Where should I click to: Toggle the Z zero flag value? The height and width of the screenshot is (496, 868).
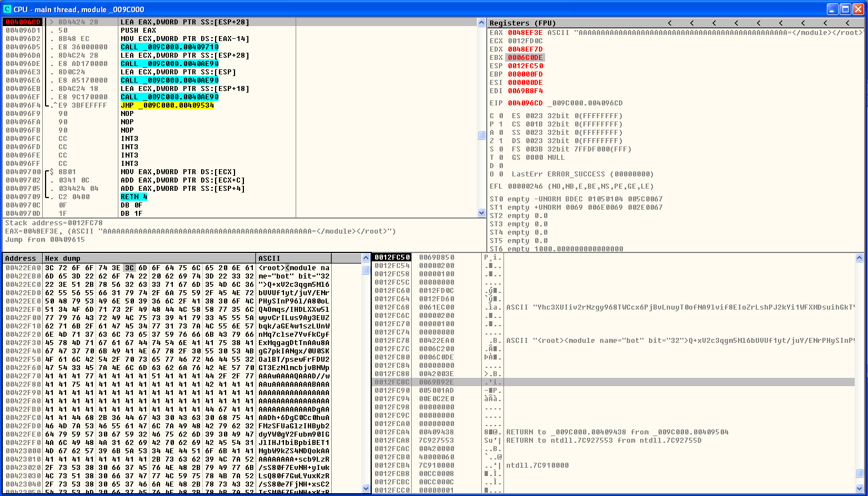tap(501, 141)
